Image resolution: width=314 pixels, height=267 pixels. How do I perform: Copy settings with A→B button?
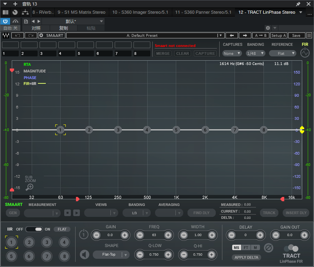click(x=260, y=36)
